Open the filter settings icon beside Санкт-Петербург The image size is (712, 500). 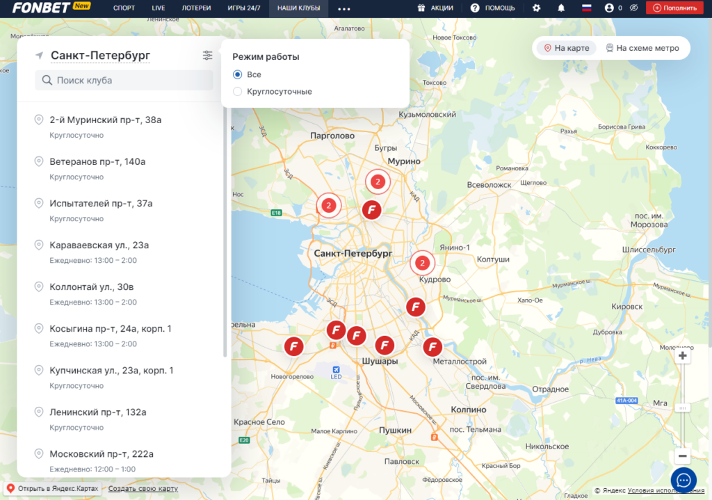coord(207,56)
